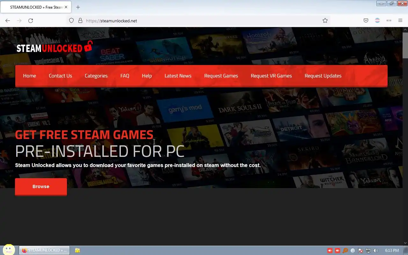Click the red Browse button
408x255 pixels.
41,186
